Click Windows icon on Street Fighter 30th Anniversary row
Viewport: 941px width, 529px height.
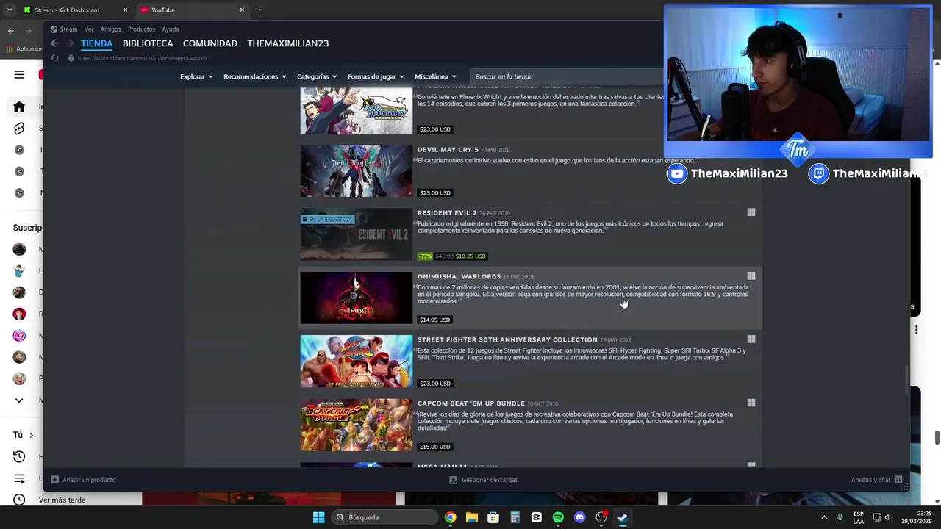(x=751, y=339)
